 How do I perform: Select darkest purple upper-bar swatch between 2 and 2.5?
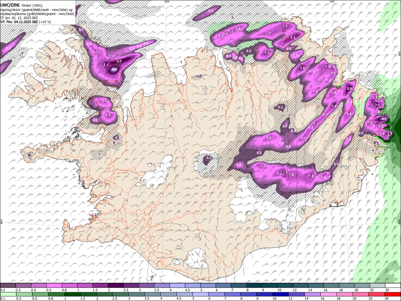(x=116, y=285)
